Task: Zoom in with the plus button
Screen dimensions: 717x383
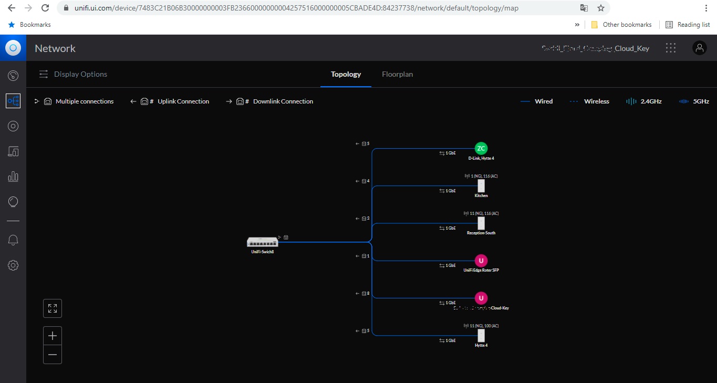Action: (53, 336)
